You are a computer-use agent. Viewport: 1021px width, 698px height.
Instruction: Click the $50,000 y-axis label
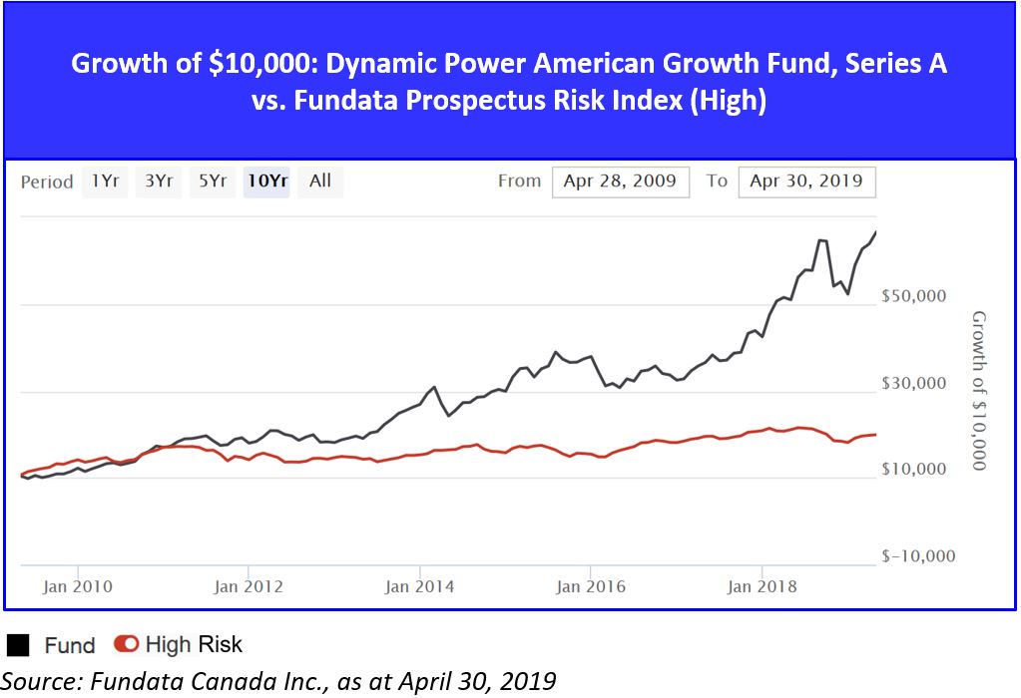tap(915, 296)
